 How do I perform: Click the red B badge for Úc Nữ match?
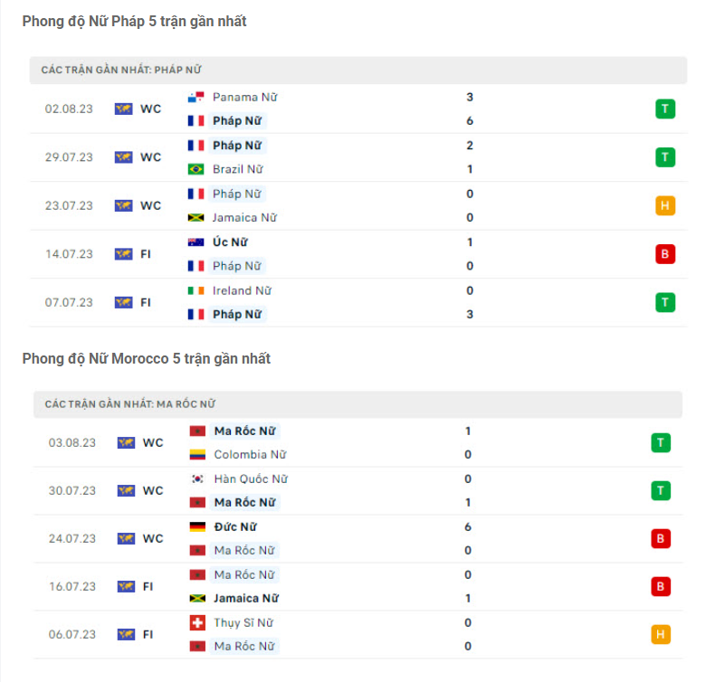pos(665,254)
